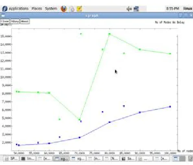Screen dimensions: 193x165
Task: Click the Fedora logo icon
Action: [x=5, y=9]
